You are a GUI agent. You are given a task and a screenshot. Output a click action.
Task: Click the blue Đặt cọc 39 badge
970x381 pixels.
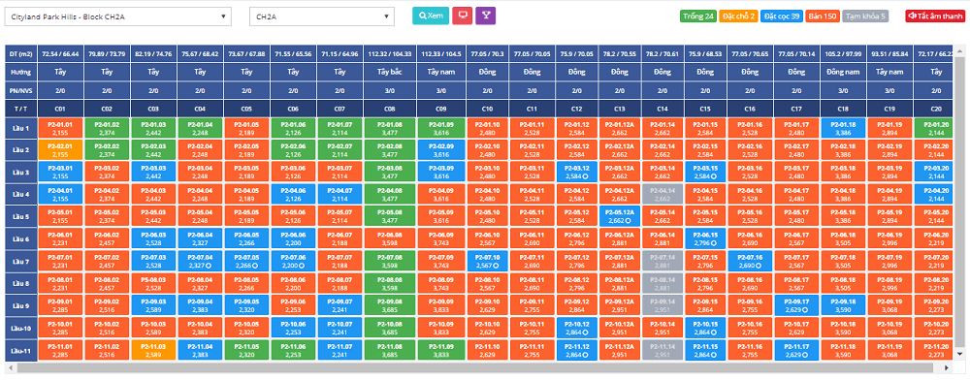(781, 16)
